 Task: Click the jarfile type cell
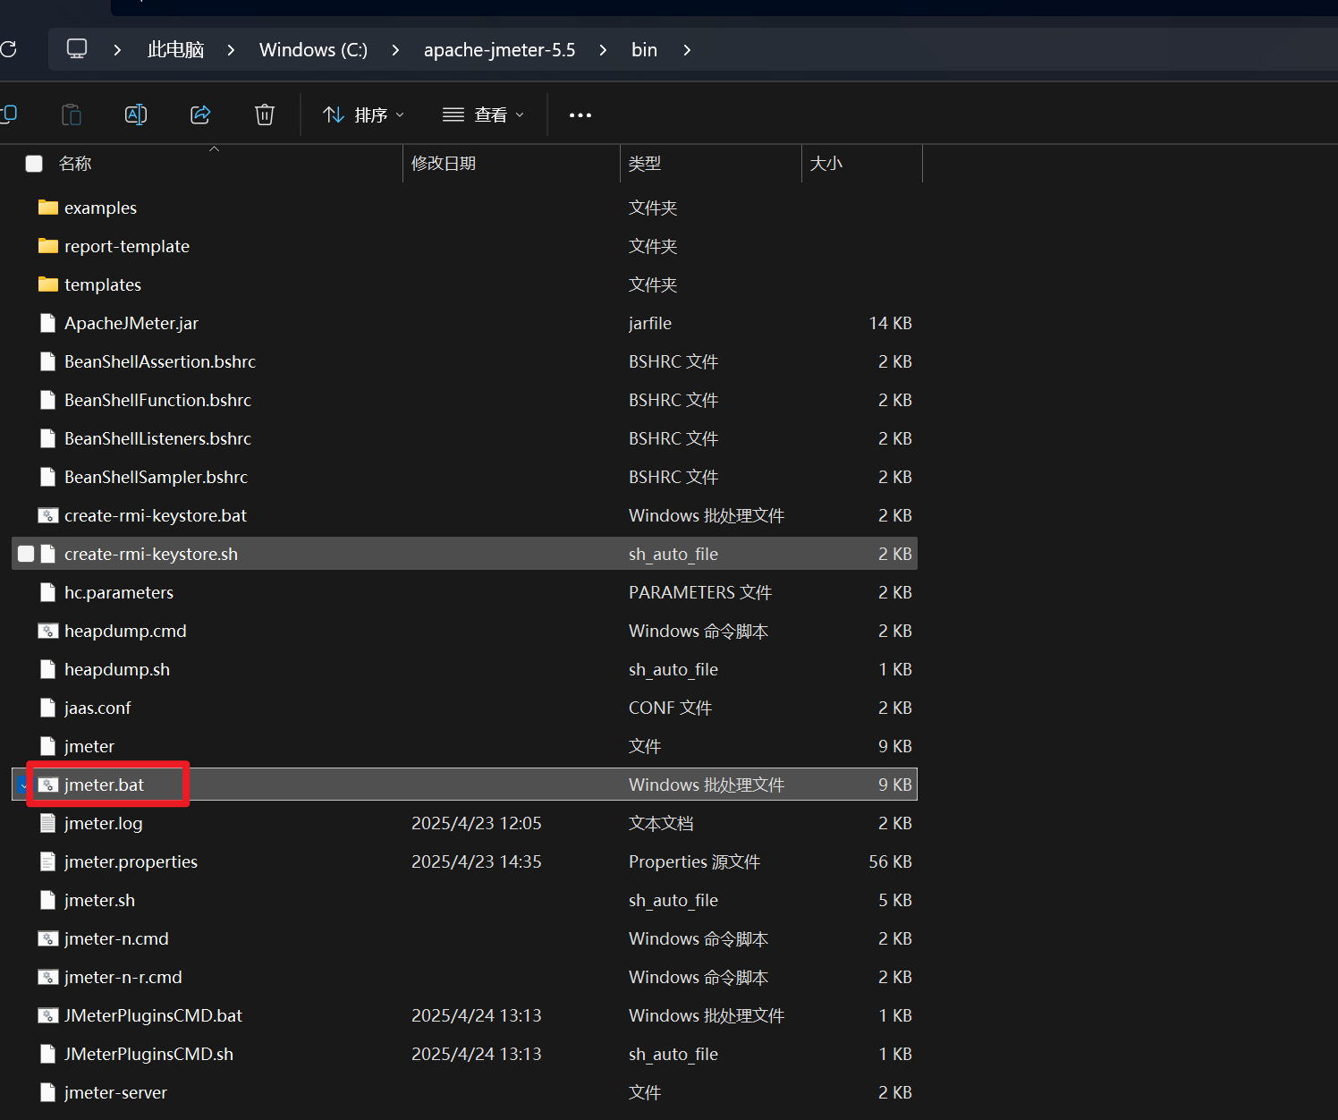pyautogui.click(x=650, y=323)
